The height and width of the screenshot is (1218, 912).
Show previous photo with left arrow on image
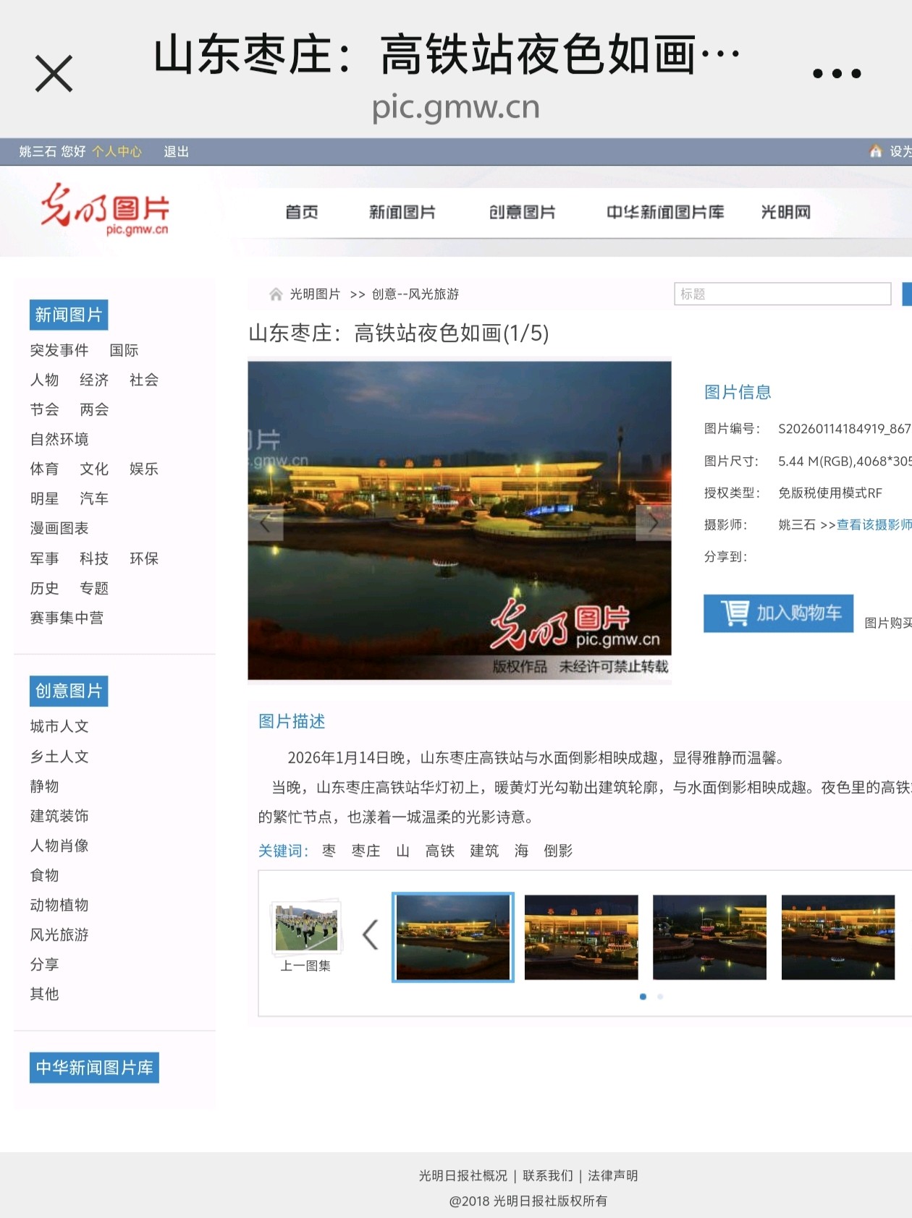click(265, 522)
